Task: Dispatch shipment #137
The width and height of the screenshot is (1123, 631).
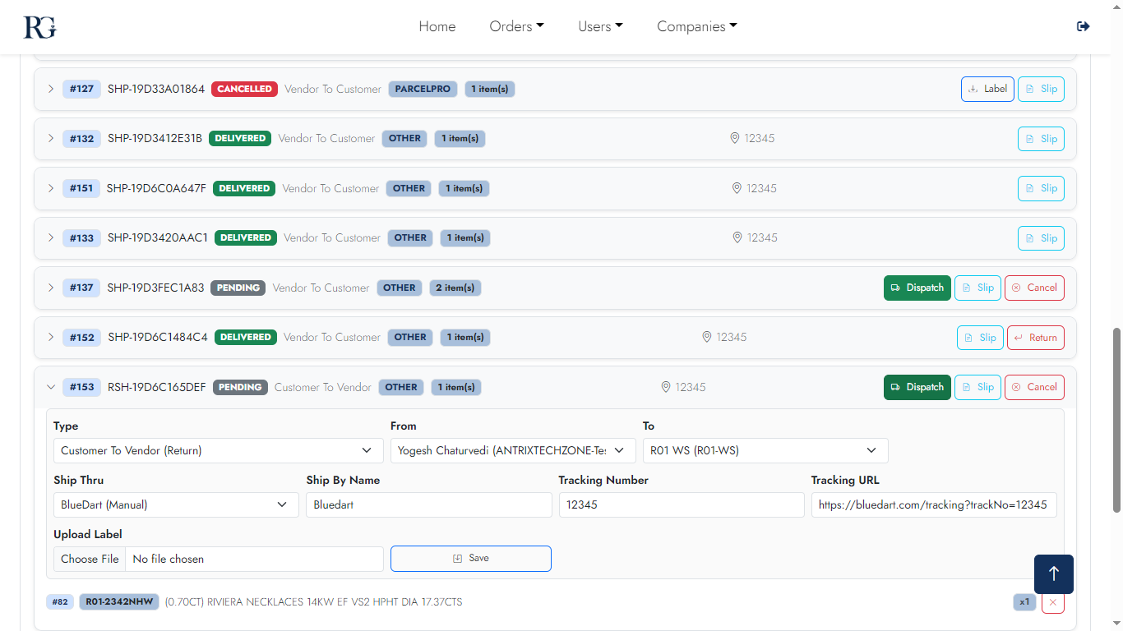Action: [917, 288]
